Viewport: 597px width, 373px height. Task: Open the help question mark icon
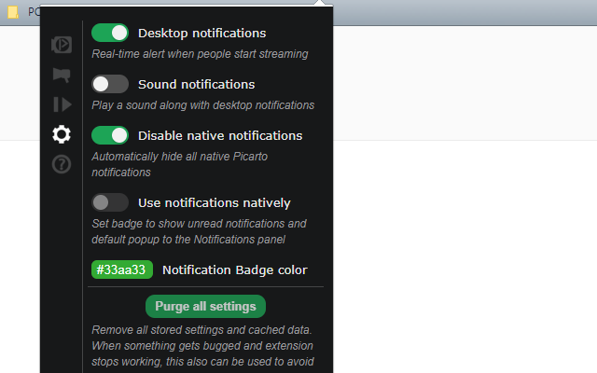pos(62,164)
